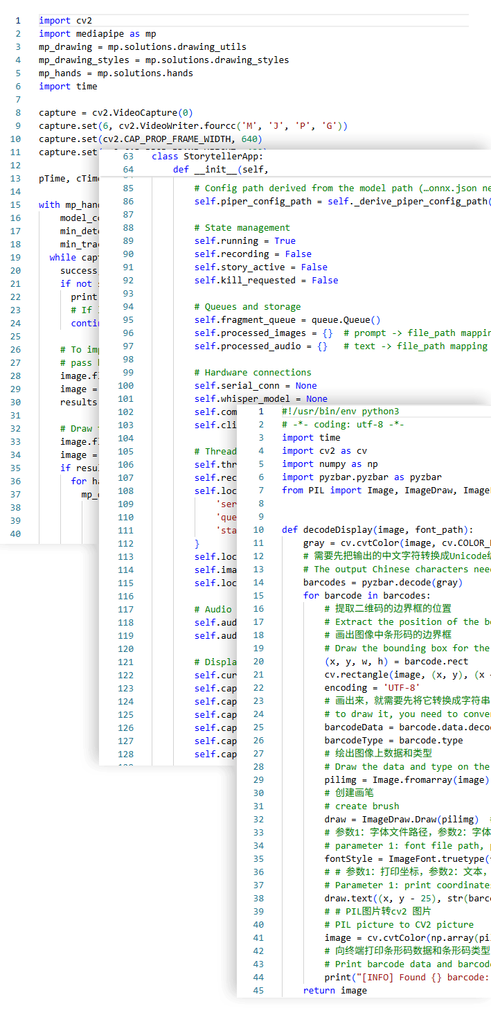The width and height of the screenshot is (491, 1024).
Task: Click the "#!/usr/bin/env python3" shebang line
Action: (x=340, y=412)
